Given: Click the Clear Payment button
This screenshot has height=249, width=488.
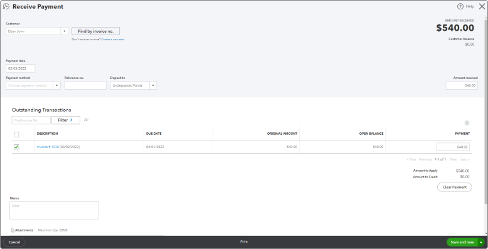Looking at the screenshot, I should (x=454, y=187).
